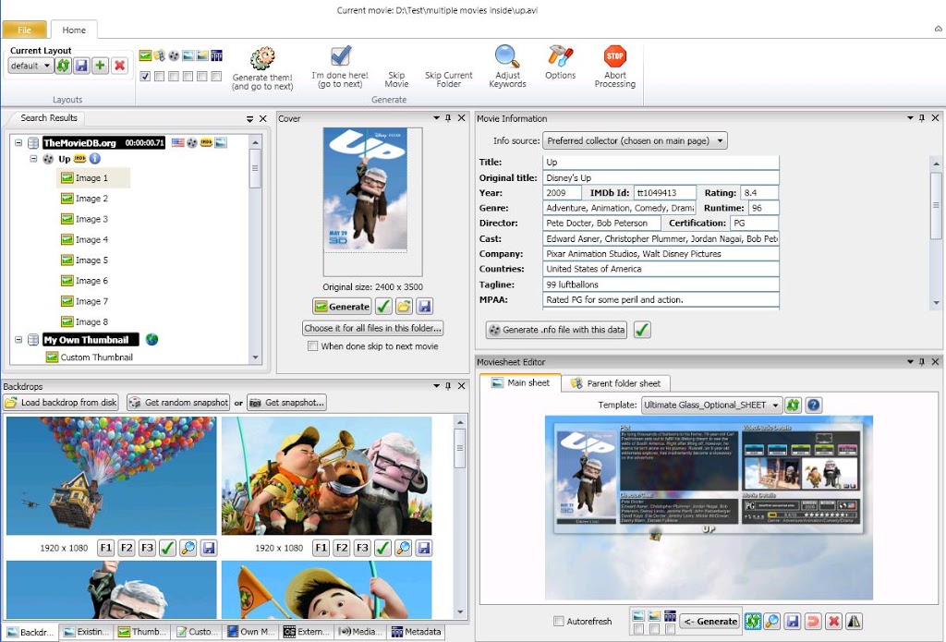Click the Search Results tree scrollbar thumb

point(255,169)
